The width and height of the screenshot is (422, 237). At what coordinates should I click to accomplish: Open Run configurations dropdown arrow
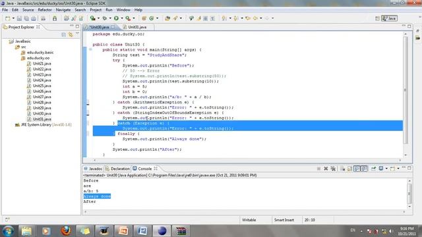point(121,18)
